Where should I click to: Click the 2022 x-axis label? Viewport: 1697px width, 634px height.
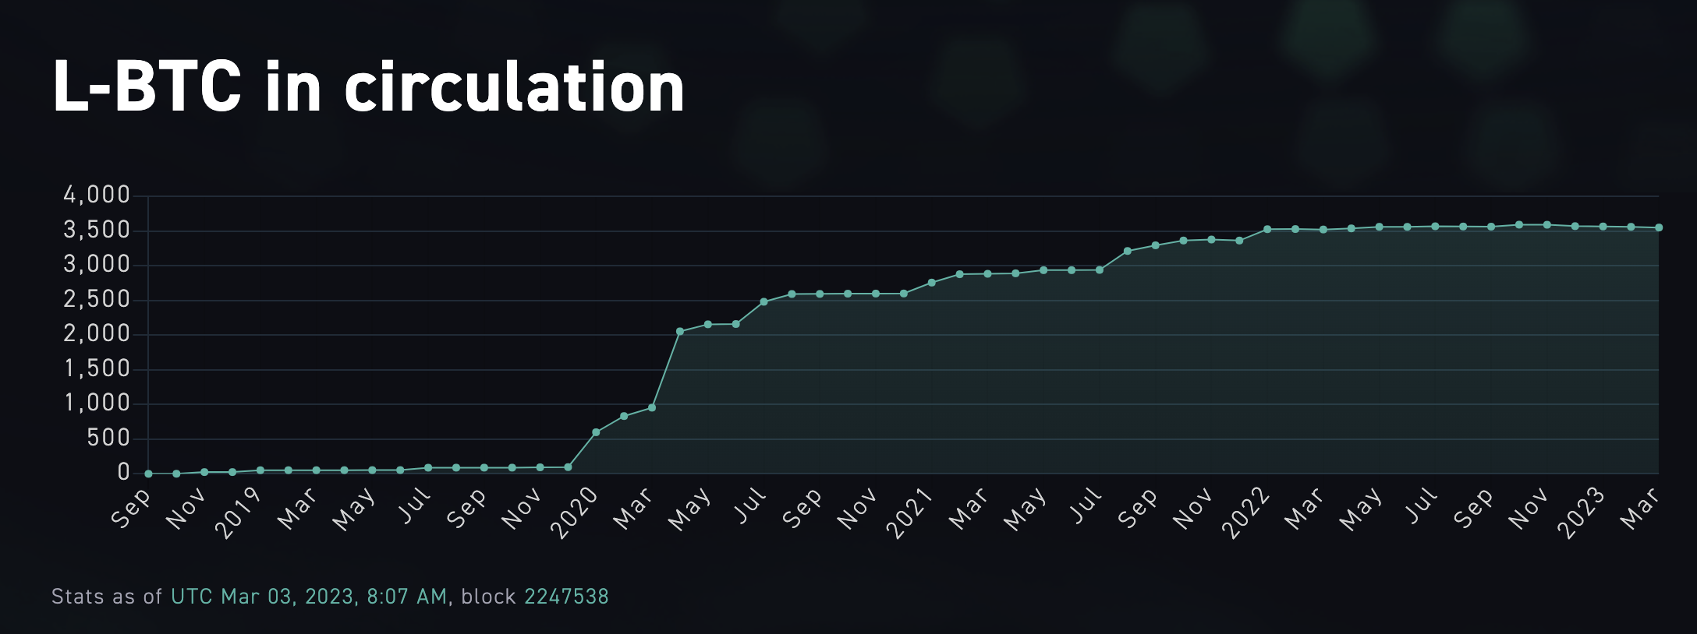point(1245,512)
